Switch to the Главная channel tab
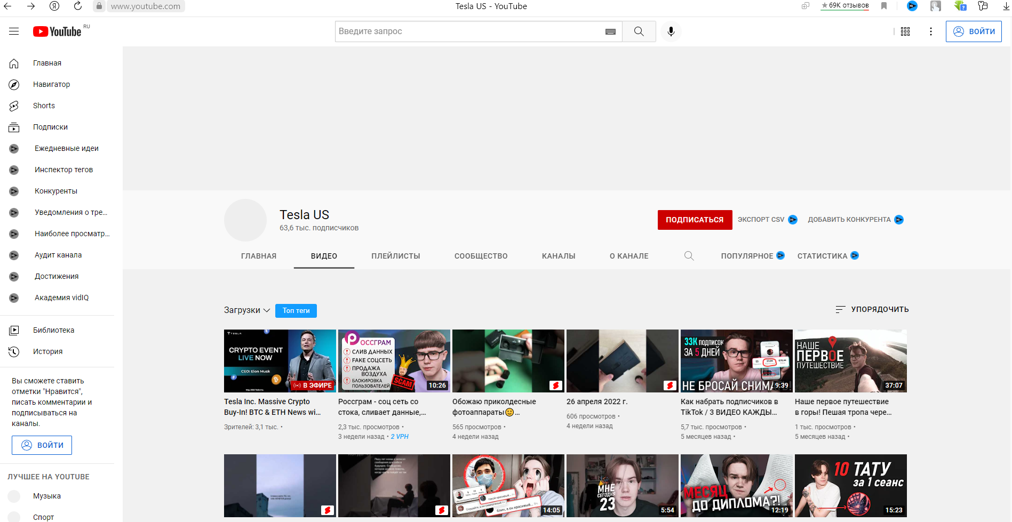Screen dimensions: 1012x522 pyautogui.click(x=259, y=256)
